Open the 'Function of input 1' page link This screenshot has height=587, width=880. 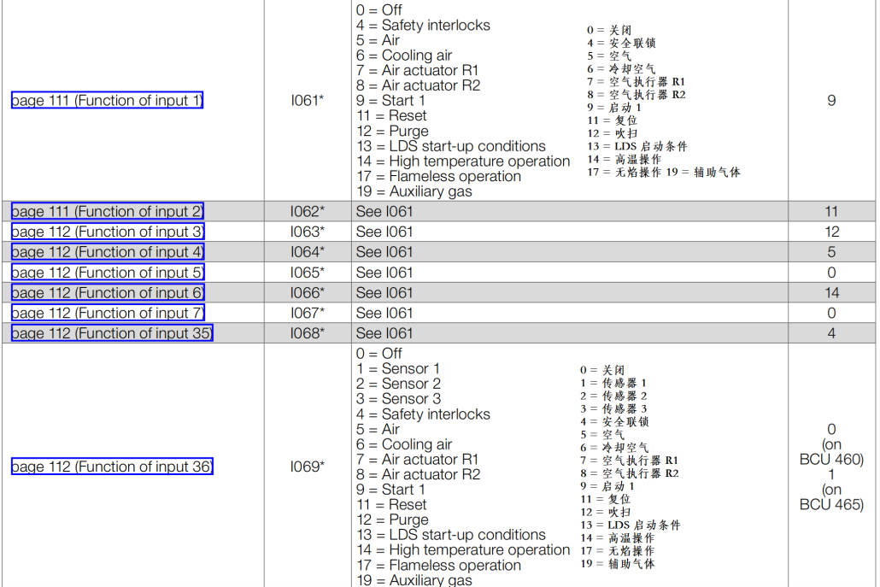point(107,101)
